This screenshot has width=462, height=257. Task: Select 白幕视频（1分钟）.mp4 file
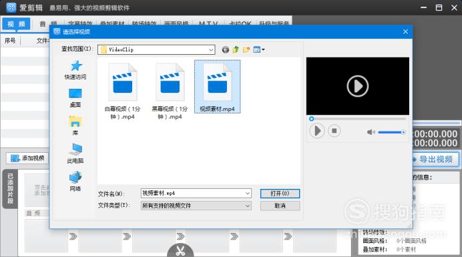point(123,91)
